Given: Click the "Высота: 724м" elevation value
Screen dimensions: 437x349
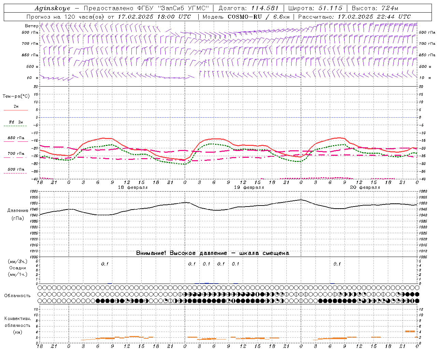Looking at the screenshot, I should coord(375,8).
